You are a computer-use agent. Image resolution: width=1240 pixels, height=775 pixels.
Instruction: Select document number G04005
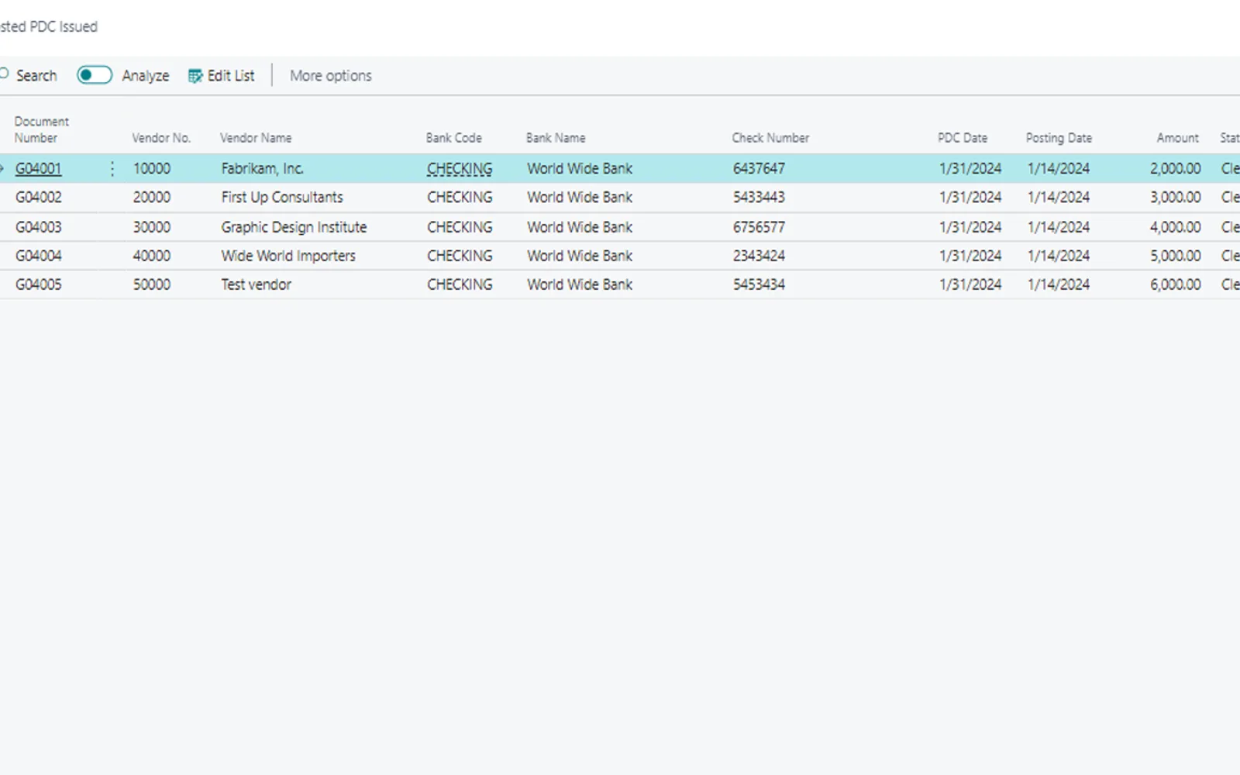[x=39, y=284]
